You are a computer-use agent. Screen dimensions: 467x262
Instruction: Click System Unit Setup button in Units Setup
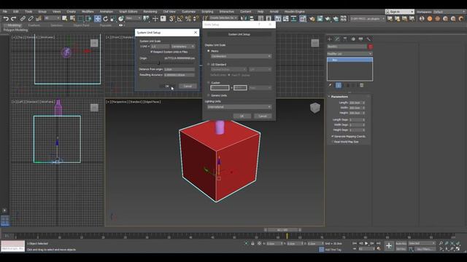point(239,34)
